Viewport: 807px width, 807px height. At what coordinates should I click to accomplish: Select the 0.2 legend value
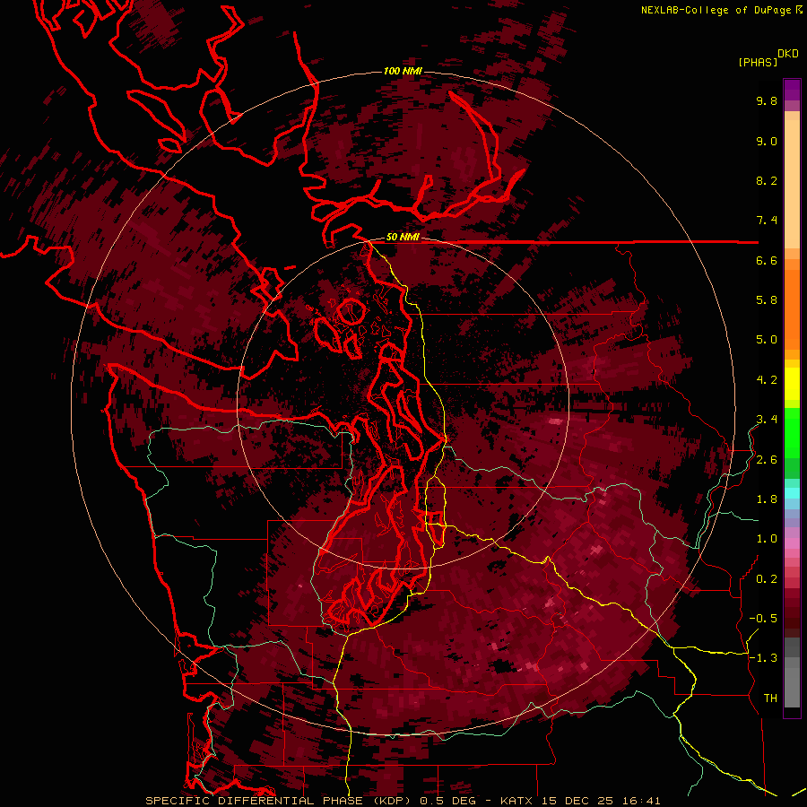click(x=767, y=579)
